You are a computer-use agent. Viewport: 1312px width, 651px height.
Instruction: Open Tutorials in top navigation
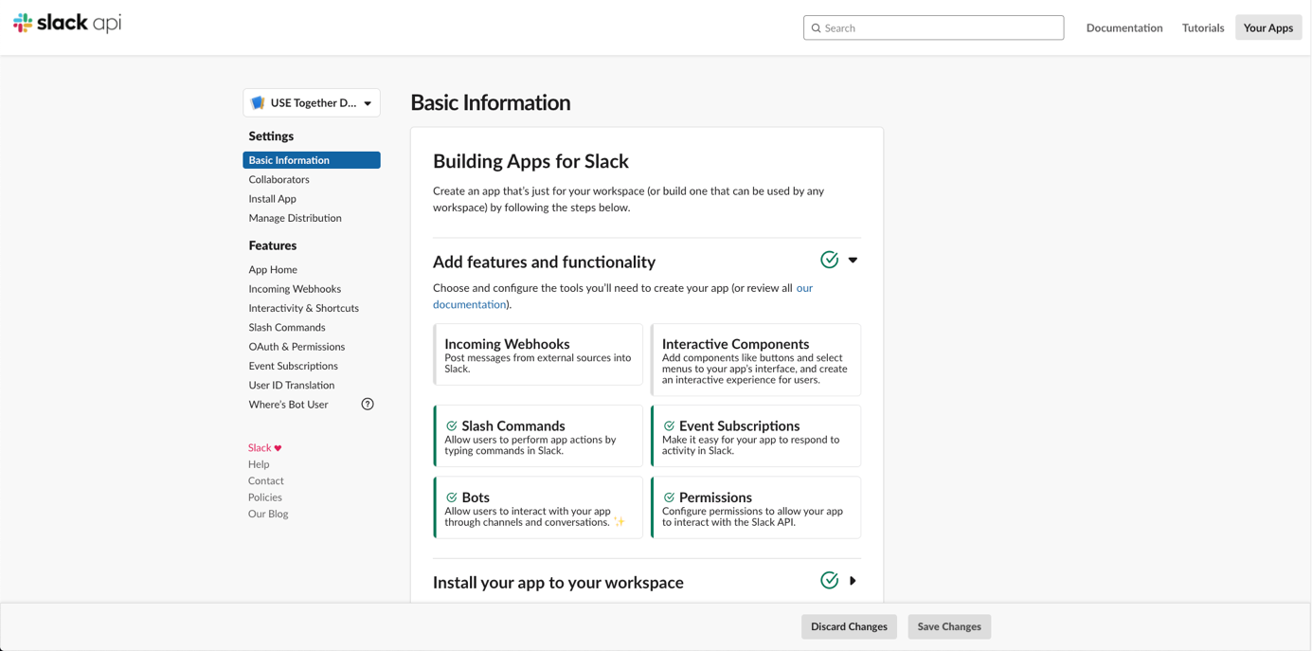[1203, 27]
